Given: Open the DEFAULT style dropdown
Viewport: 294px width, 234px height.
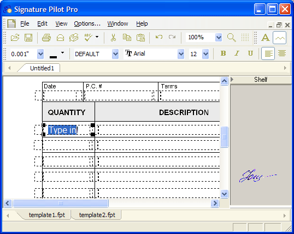Looking at the screenshot, I should coord(115,54).
